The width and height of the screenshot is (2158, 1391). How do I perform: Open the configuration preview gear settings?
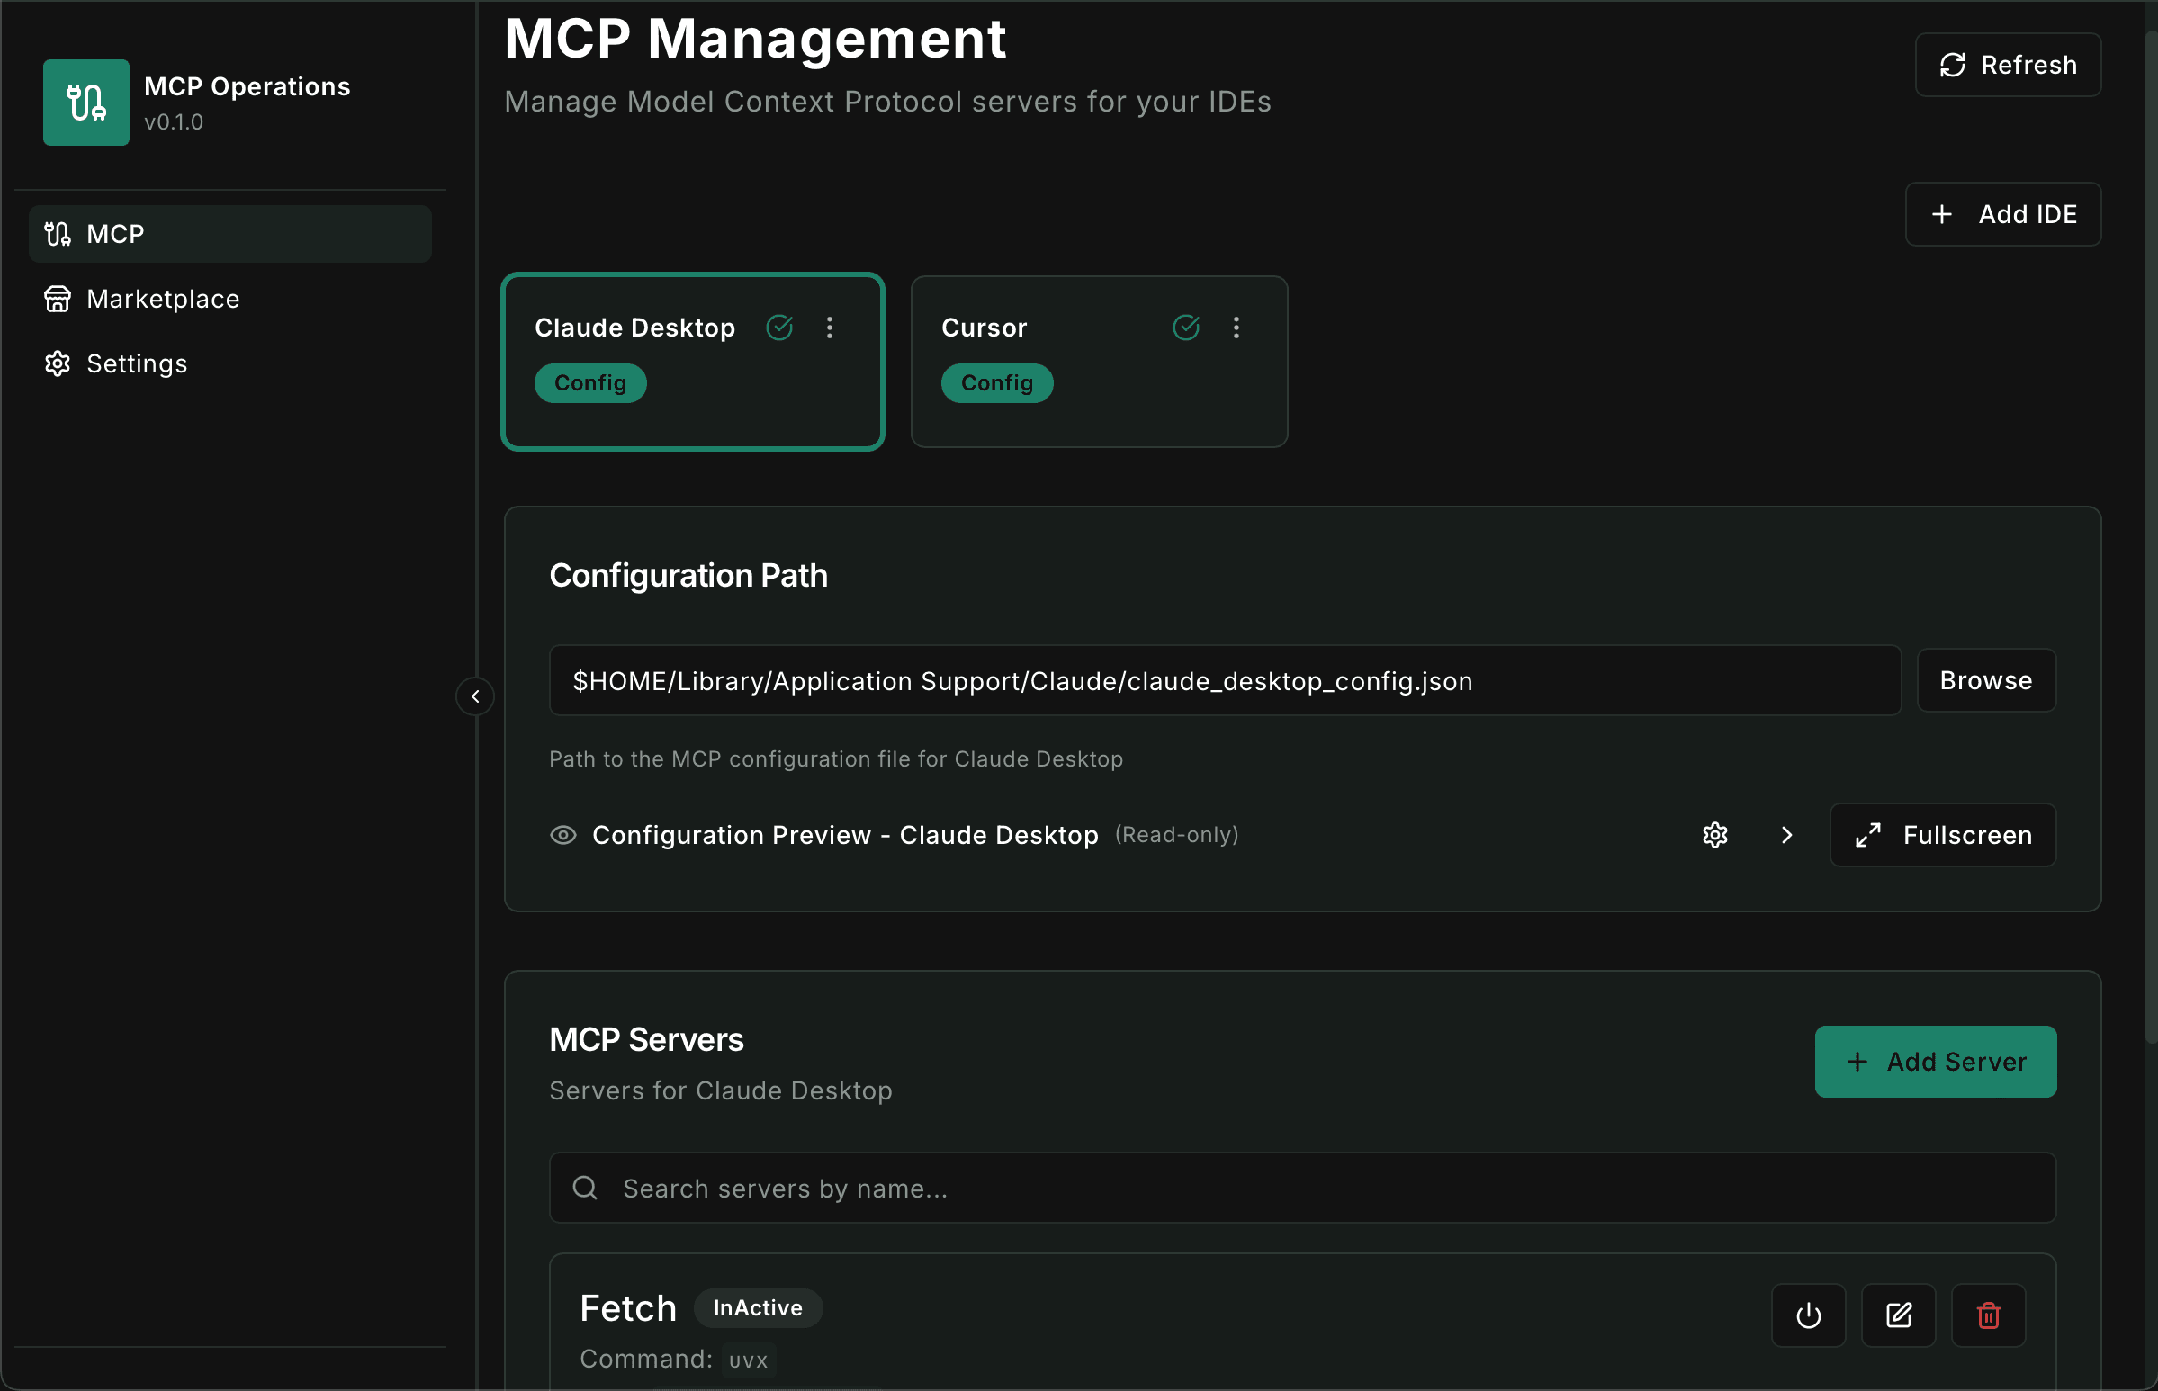(x=1715, y=835)
